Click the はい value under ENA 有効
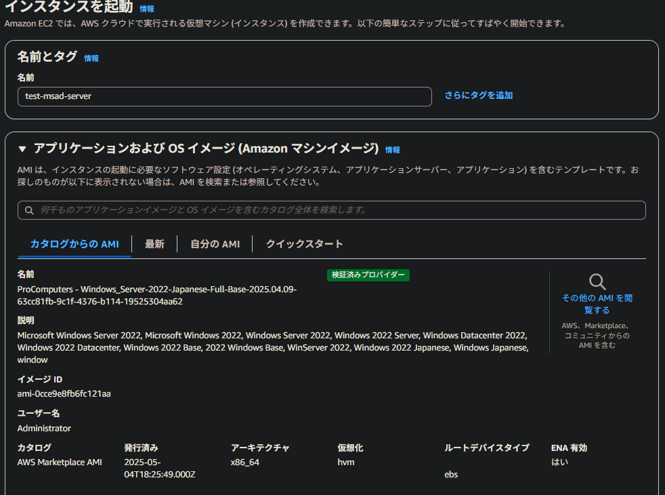The width and height of the screenshot is (665, 495). pyautogui.click(x=559, y=462)
